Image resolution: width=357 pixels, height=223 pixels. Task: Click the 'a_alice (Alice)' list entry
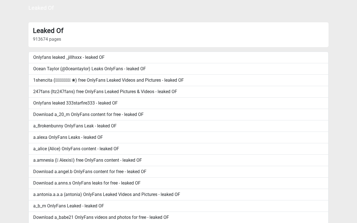click(178, 149)
